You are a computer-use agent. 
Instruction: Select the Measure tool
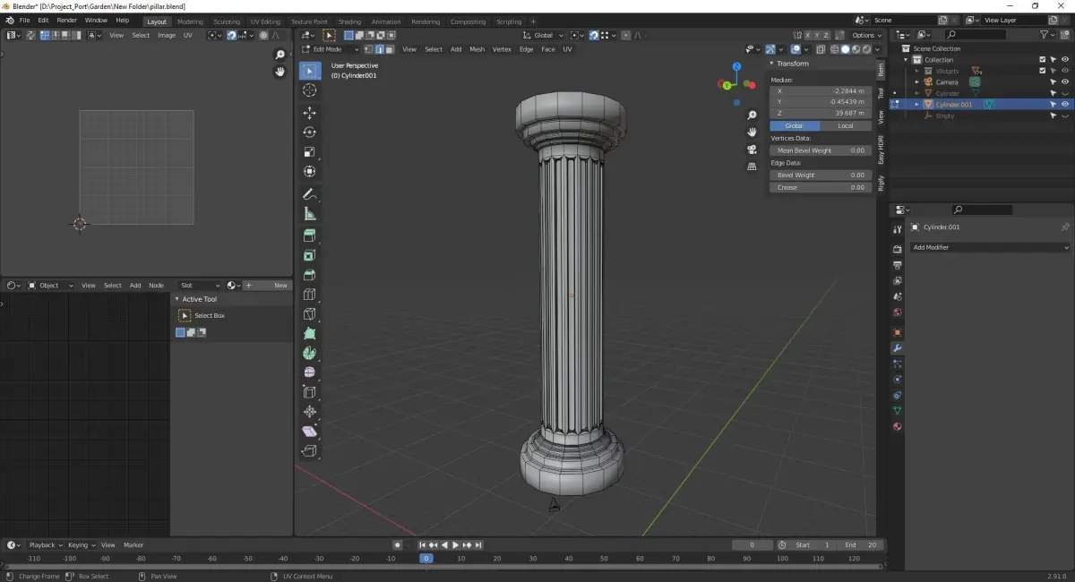310,214
